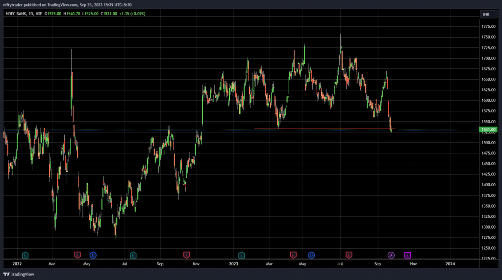The width and height of the screenshot is (502, 280).
Task: Click the 2023 label on the time axis
Action: click(234, 264)
